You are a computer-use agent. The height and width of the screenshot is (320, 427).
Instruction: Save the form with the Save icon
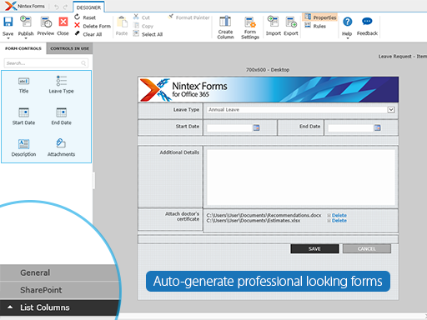point(8,22)
